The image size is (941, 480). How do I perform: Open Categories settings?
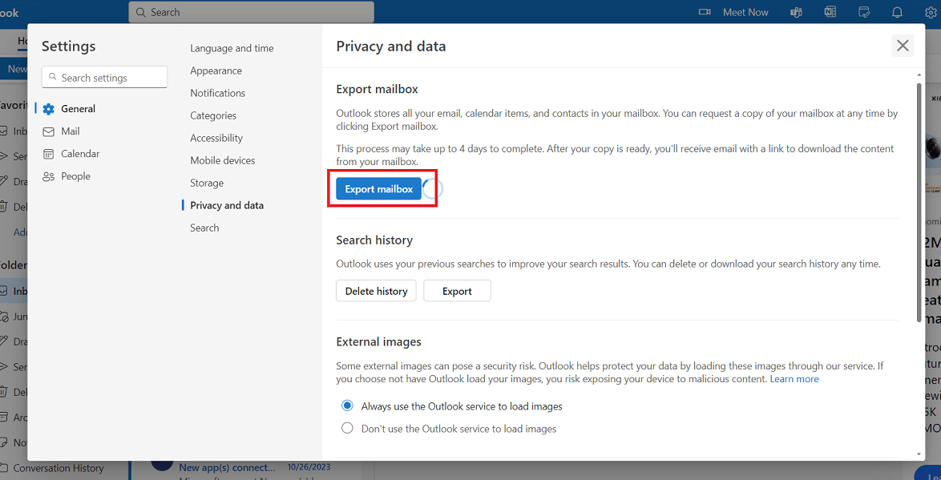pyautogui.click(x=213, y=116)
